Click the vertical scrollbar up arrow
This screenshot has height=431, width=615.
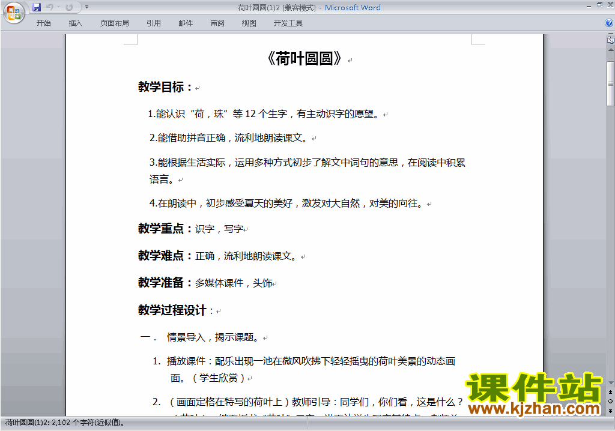pyautogui.click(x=611, y=50)
